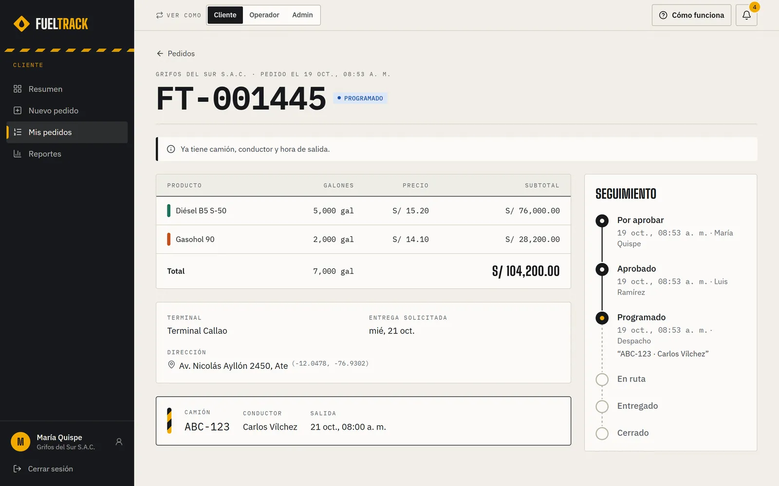
Task: Open Resumen in the sidebar
Action: pos(67,89)
